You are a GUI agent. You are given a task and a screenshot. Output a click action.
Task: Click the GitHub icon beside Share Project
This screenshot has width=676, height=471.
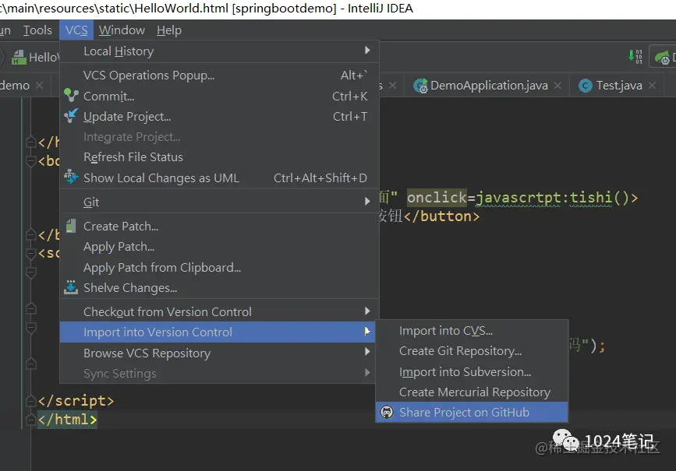[x=387, y=412]
